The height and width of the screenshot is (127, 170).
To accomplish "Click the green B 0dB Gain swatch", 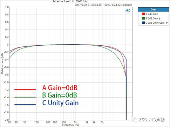I will point(143,18).
